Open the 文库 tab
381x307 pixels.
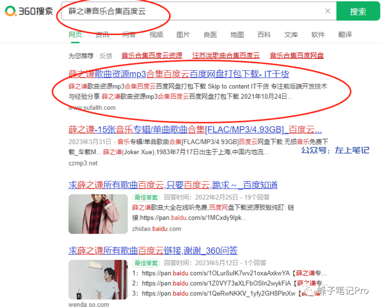[291, 34]
